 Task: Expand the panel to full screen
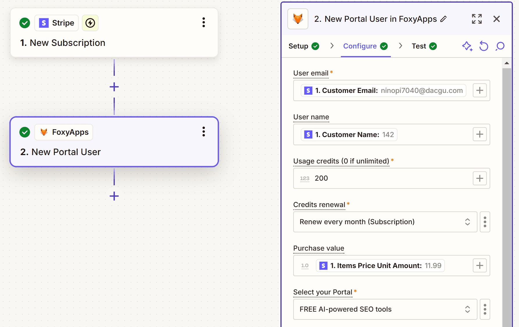pyautogui.click(x=477, y=19)
